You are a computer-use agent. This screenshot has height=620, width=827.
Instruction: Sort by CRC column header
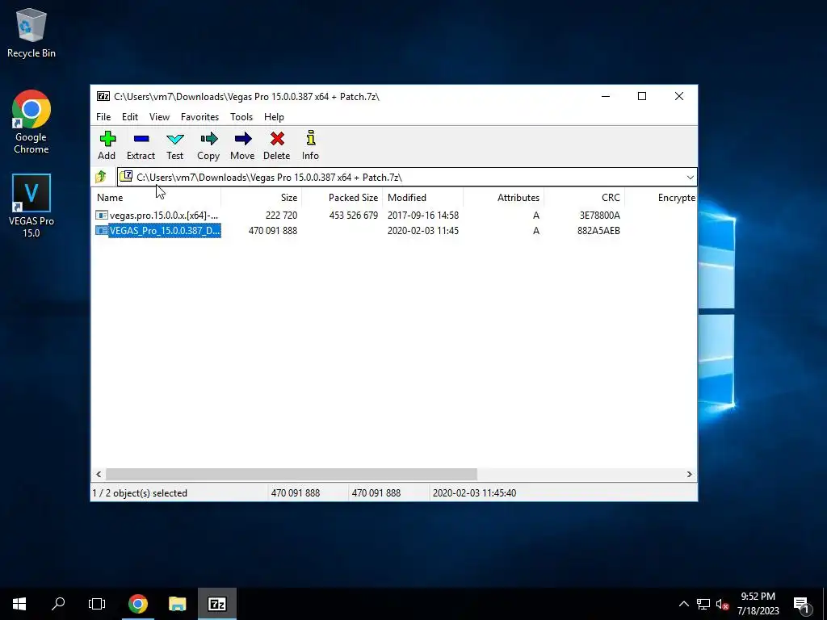coord(585,198)
